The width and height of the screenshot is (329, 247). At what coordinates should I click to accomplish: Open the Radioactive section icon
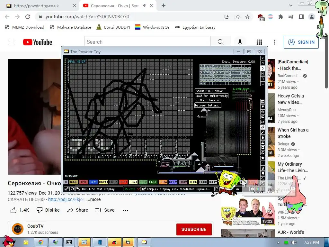(x=262, y=153)
